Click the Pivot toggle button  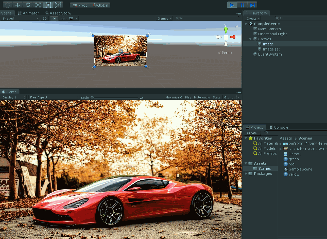click(80, 5)
